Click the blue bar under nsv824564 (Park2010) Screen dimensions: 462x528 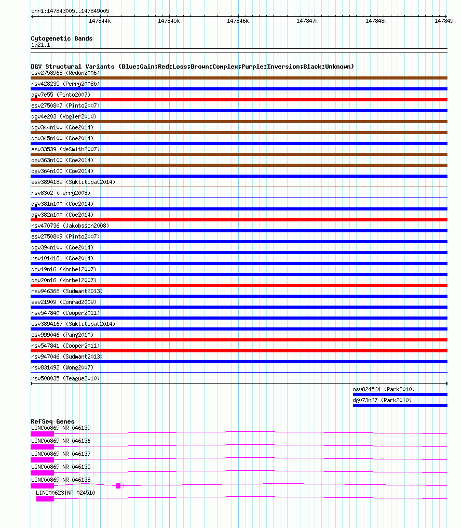tap(400, 394)
